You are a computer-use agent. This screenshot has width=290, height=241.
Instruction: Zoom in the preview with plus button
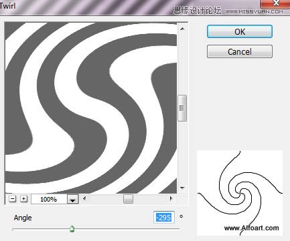tap(23, 198)
